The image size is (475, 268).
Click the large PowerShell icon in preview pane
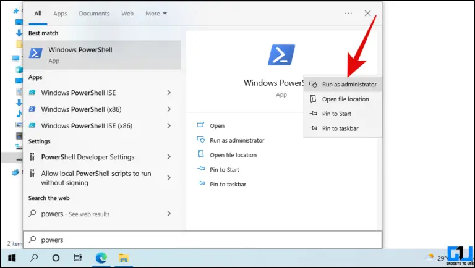coord(281,55)
